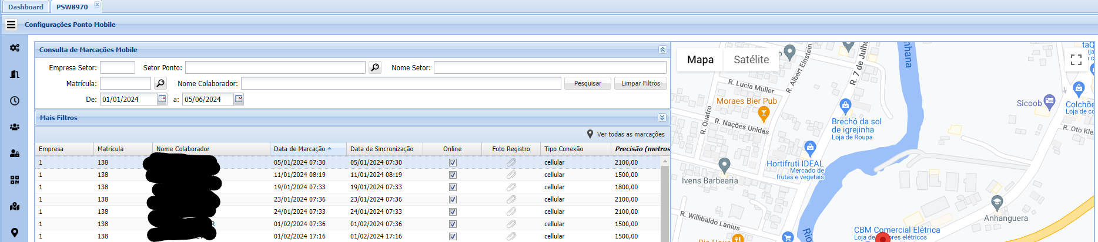The height and width of the screenshot is (242, 1098).
Task: Toggle Online checkbox for 19/01/2024 07:33 row
Action: coord(453,188)
